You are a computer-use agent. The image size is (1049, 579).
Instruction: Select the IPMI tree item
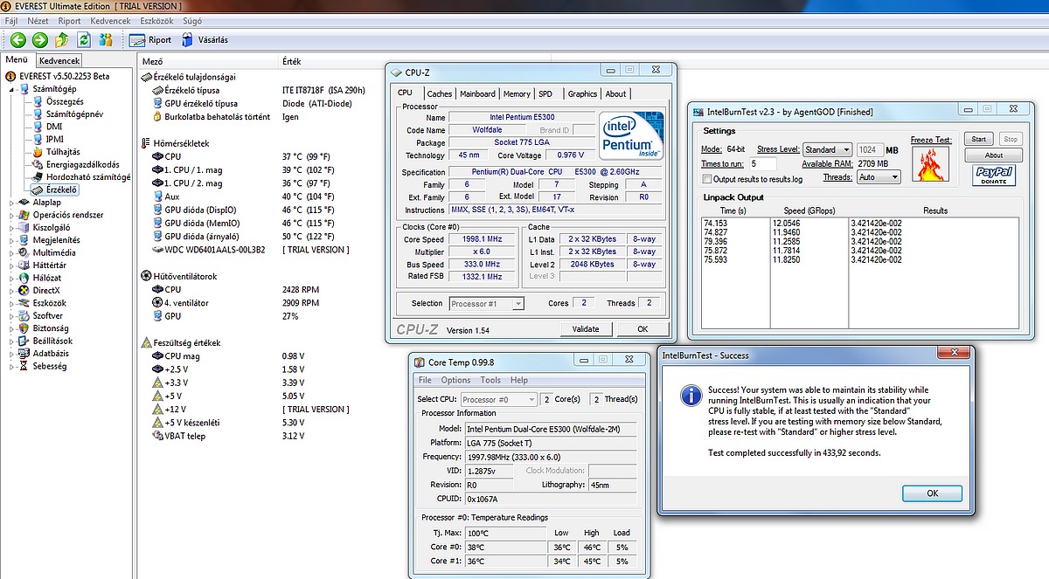pyautogui.click(x=54, y=139)
